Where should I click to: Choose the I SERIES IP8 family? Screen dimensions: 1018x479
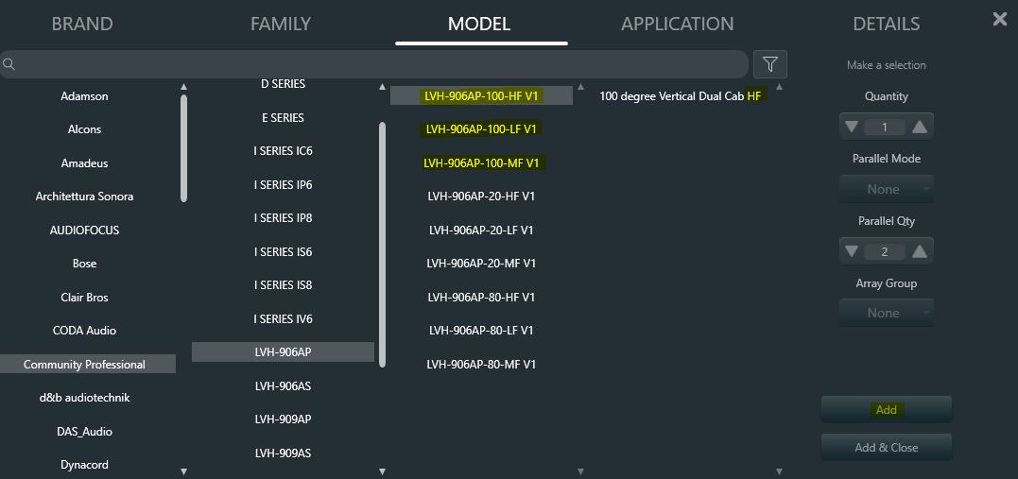tap(283, 217)
